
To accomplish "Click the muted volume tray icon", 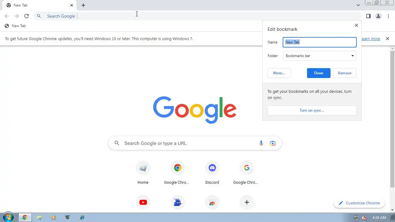I will [x=364, y=218].
